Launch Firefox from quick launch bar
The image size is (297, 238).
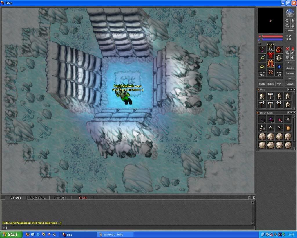point(28,235)
